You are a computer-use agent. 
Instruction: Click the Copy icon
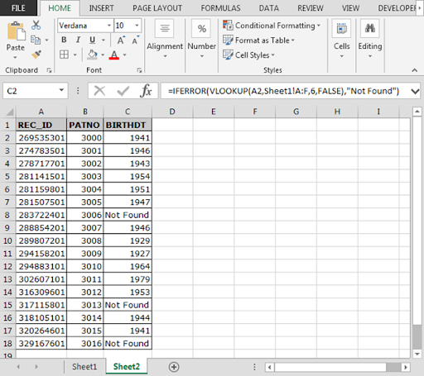pos(36,40)
